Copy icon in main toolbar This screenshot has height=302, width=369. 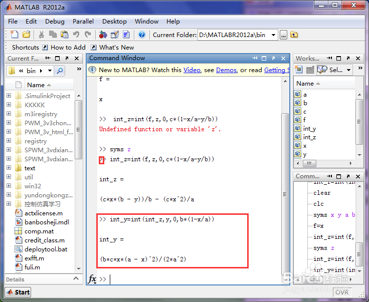[x=53, y=35]
